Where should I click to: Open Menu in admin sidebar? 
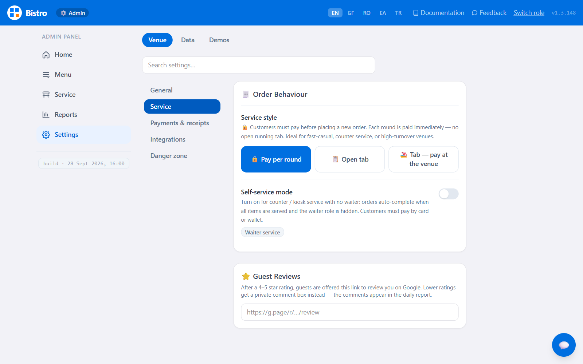coord(84,75)
